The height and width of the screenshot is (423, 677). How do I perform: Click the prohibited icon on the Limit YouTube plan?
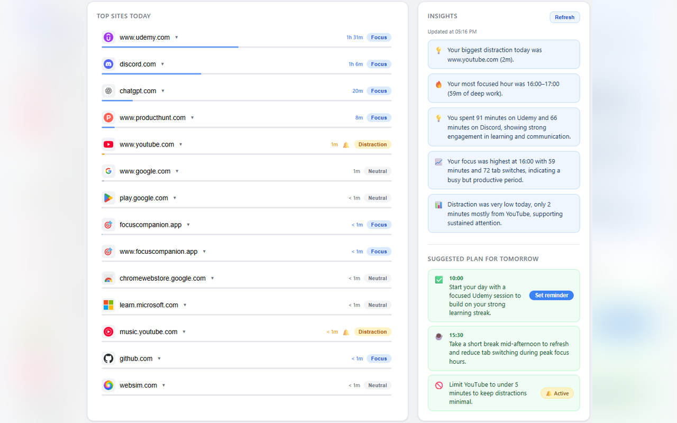pyautogui.click(x=439, y=385)
